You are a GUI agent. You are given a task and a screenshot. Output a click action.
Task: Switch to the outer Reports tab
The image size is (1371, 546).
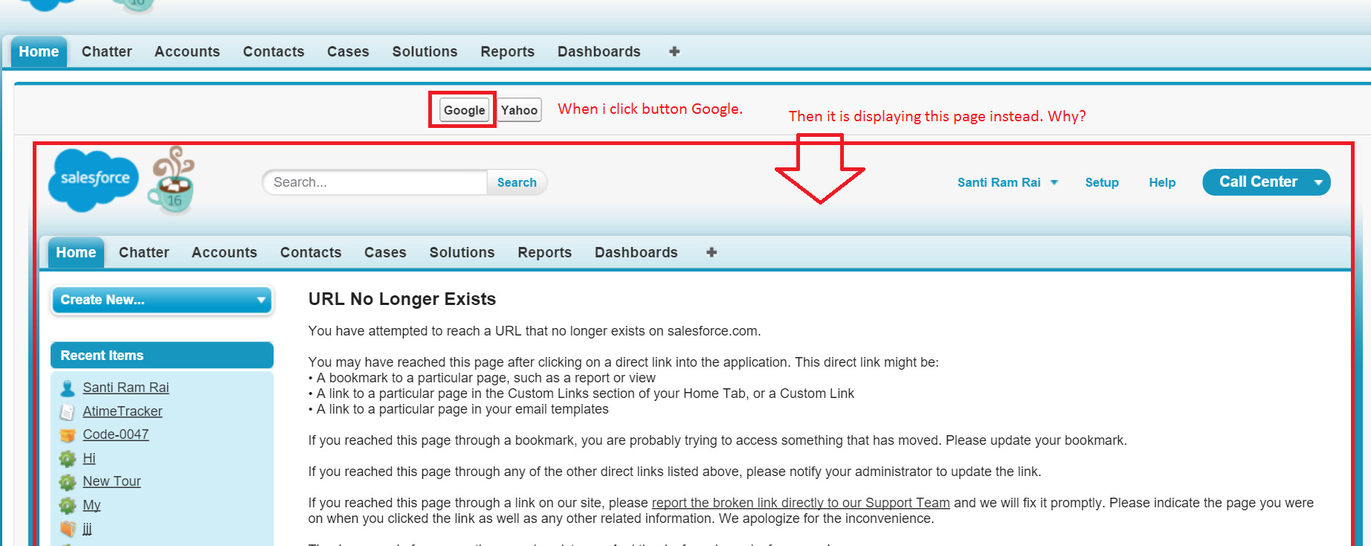(508, 51)
